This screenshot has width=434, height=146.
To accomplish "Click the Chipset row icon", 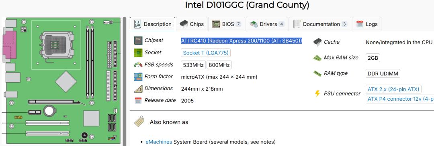I will [138, 41].
